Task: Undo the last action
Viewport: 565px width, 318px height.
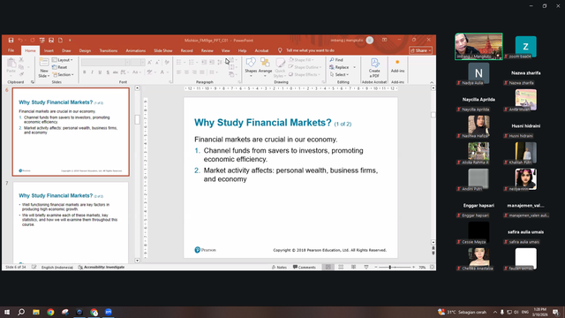Action: pos(20,41)
